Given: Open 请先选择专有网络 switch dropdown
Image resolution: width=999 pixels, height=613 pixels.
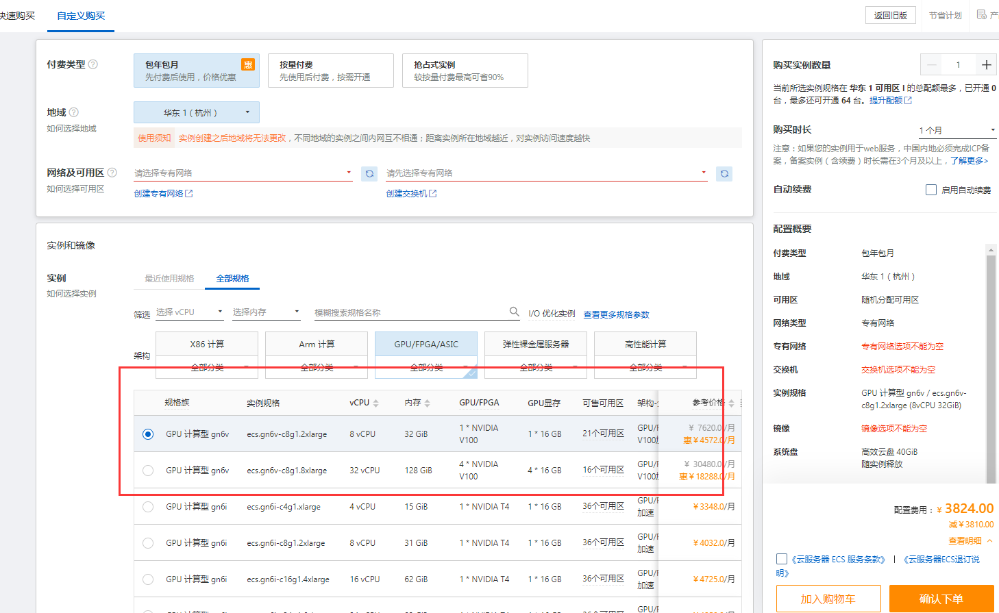Looking at the screenshot, I should 547,173.
